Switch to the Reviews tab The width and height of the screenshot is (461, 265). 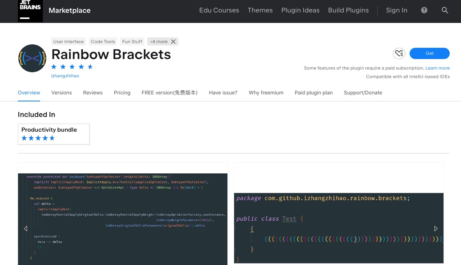93,93
